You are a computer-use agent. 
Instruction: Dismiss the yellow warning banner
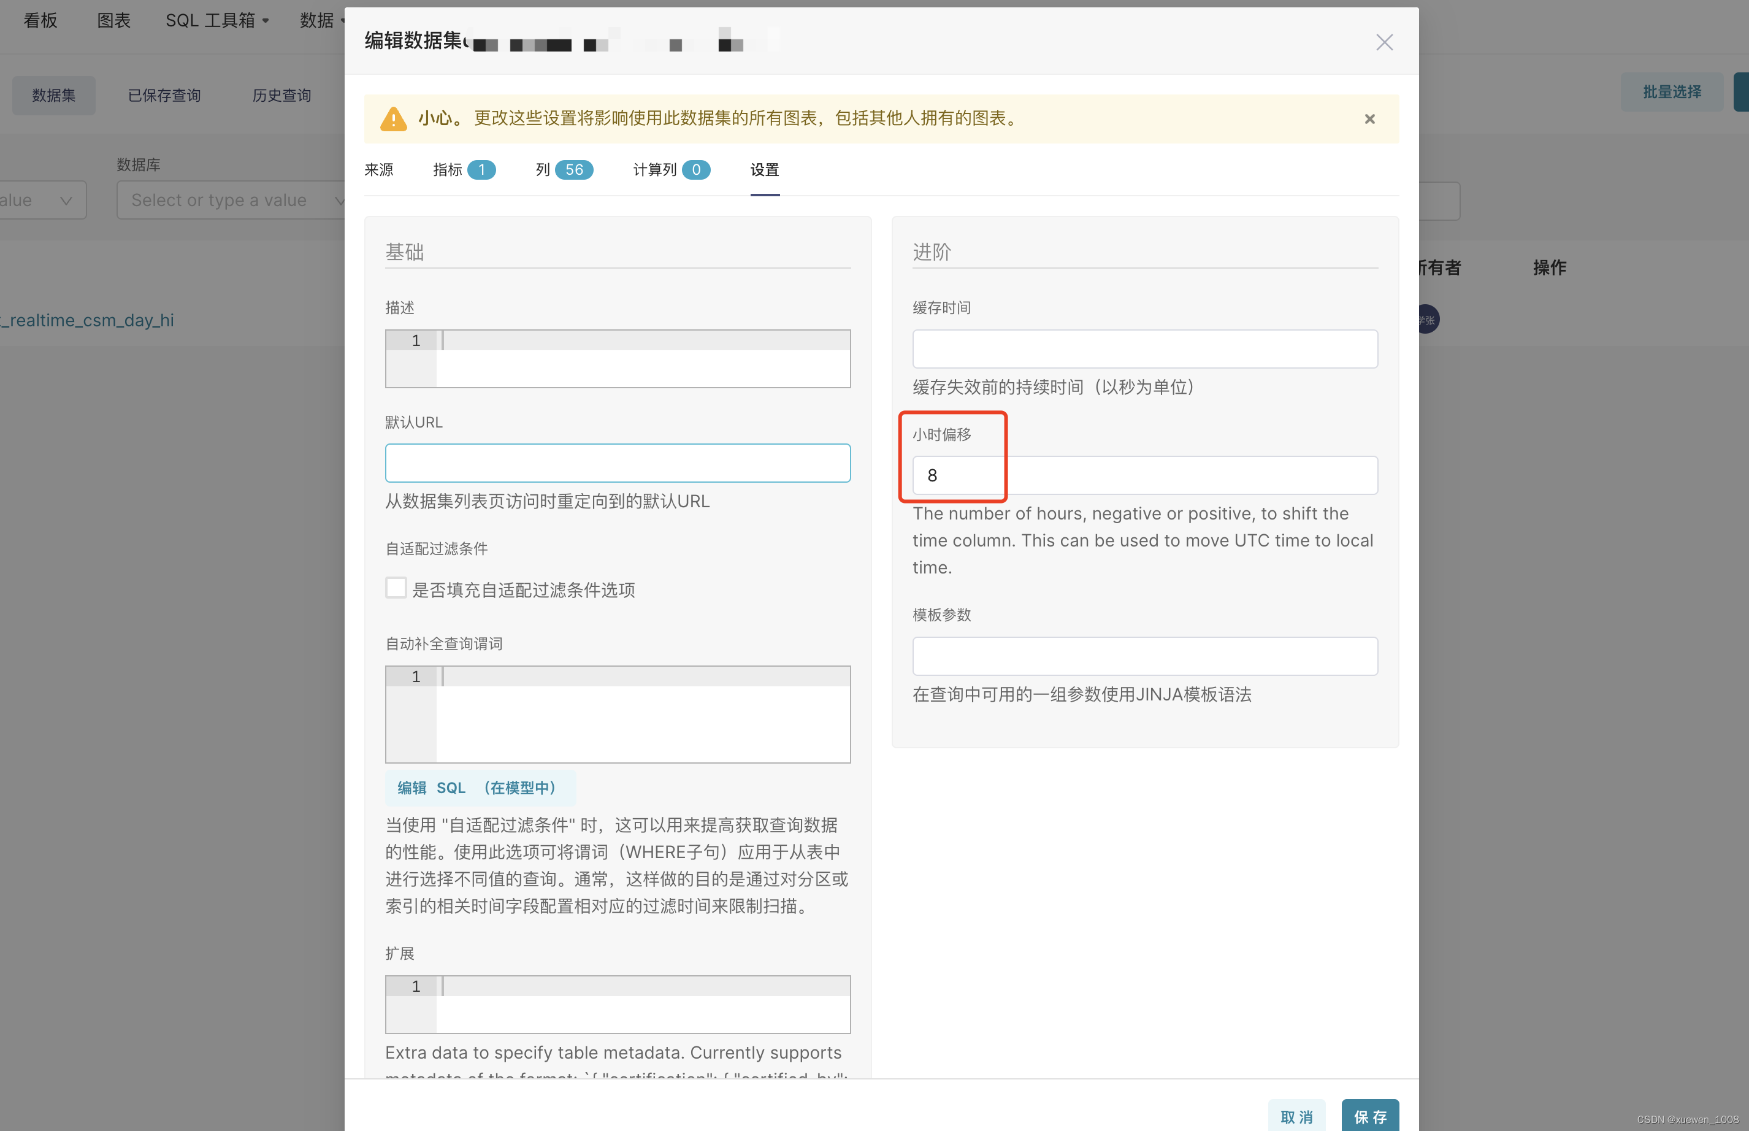(1369, 119)
